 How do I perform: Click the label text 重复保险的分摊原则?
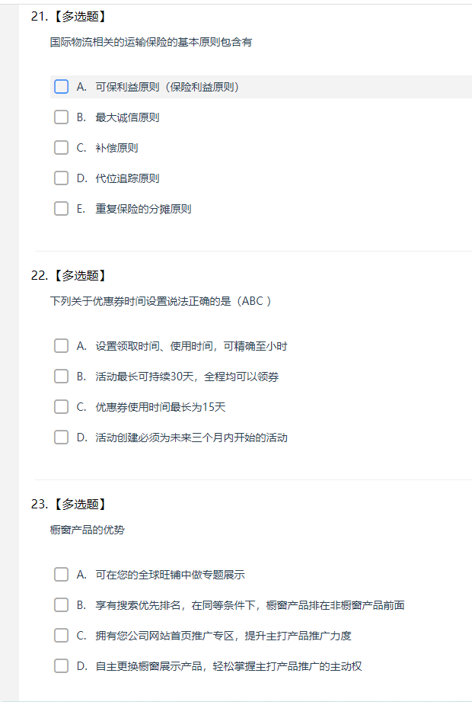pos(143,209)
